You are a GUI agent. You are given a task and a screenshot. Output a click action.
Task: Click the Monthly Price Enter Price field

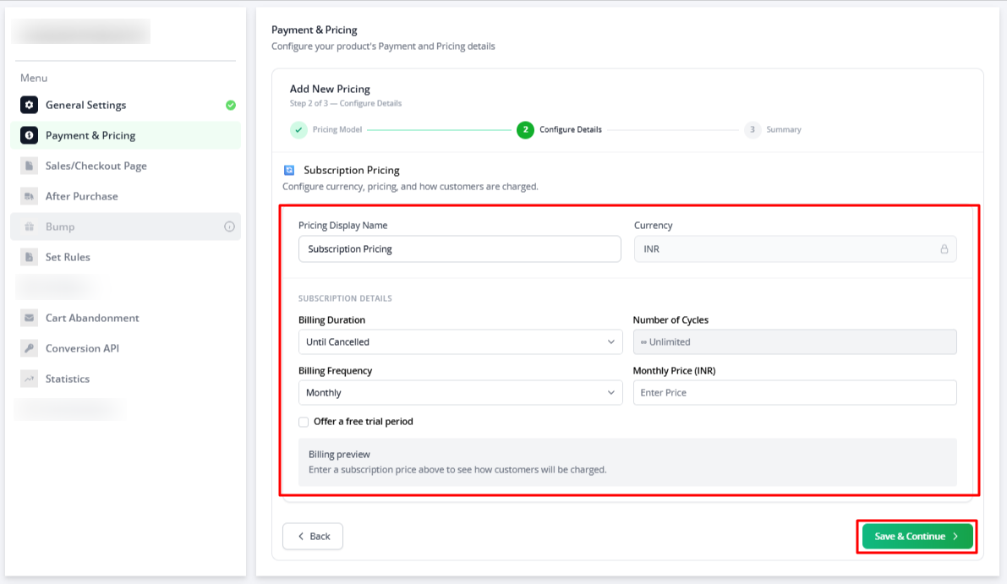795,393
